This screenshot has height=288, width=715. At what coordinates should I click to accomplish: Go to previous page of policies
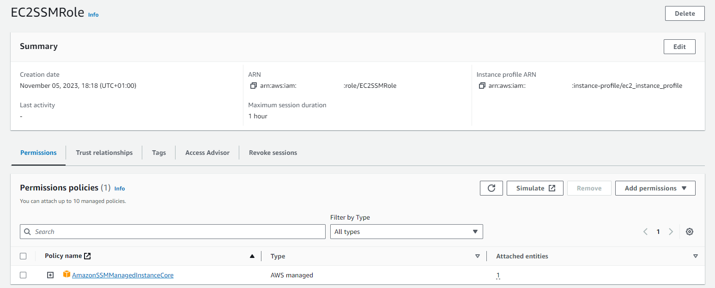pyautogui.click(x=645, y=232)
